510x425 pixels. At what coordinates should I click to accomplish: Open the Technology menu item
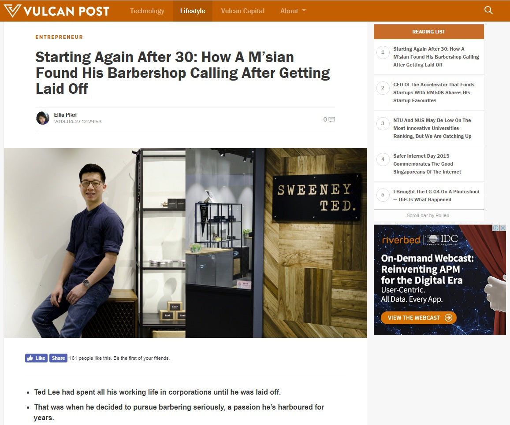coord(147,11)
